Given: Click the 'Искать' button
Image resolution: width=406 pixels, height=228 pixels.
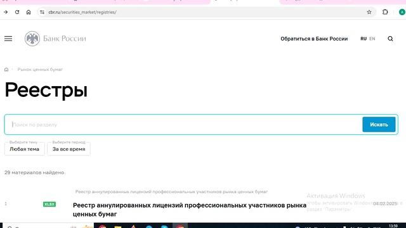Looking at the screenshot, I should (x=379, y=125).
